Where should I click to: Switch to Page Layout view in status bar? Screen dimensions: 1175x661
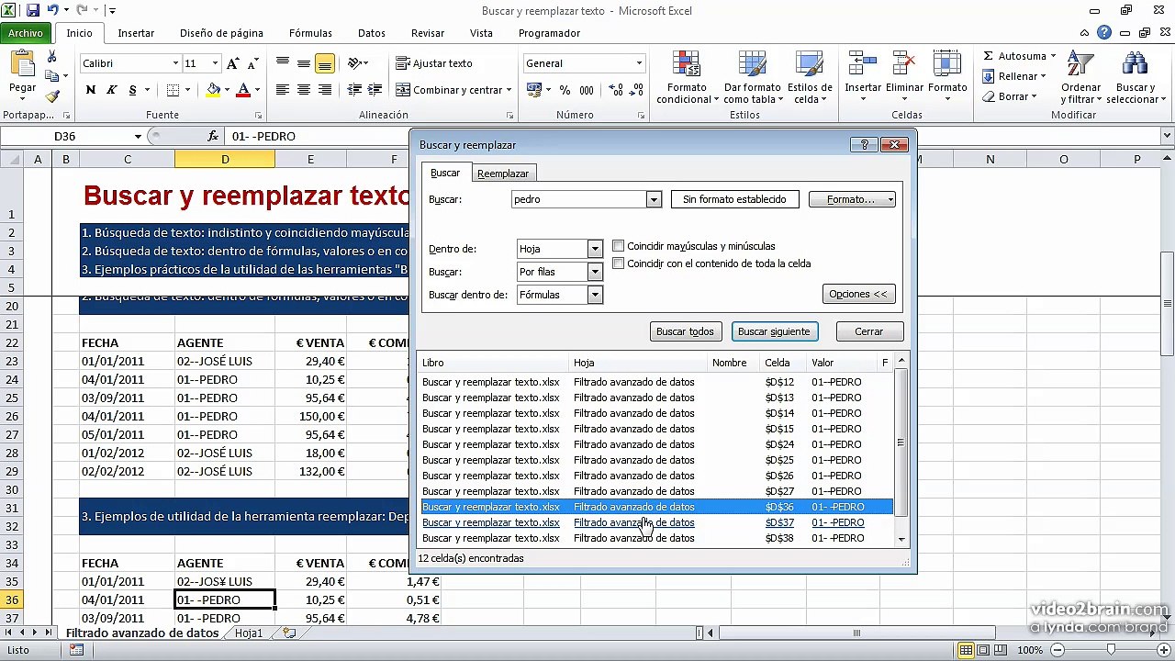(983, 650)
